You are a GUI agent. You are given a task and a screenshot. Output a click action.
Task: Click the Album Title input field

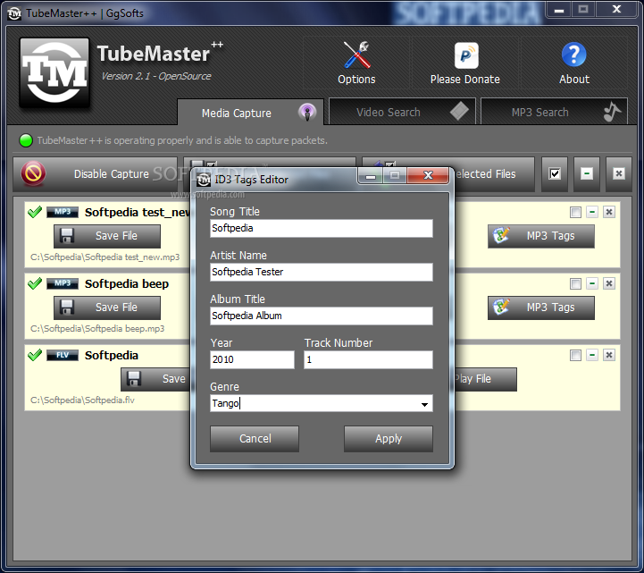[x=322, y=316]
